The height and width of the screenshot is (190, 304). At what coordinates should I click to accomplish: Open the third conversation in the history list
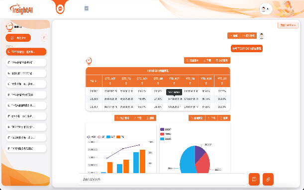(x=26, y=73)
